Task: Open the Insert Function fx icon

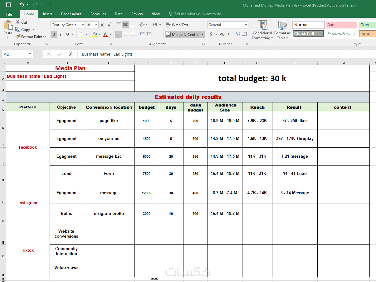Action: [x=71, y=54]
